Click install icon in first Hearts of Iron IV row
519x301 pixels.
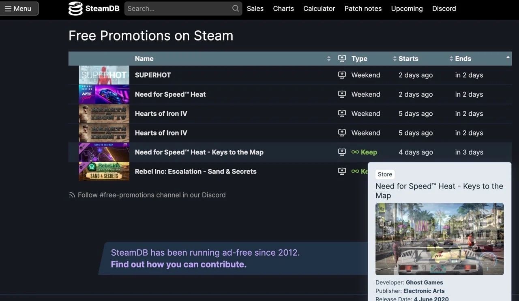coord(342,113)
